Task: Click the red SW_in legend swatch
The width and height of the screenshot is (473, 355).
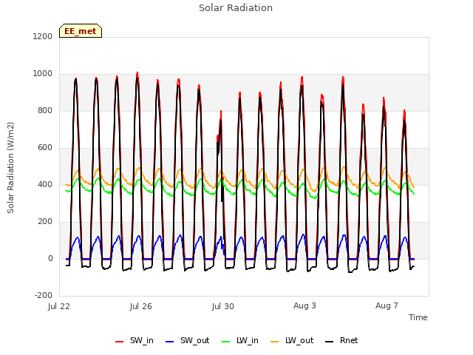Action: click(x=120, y=342)
